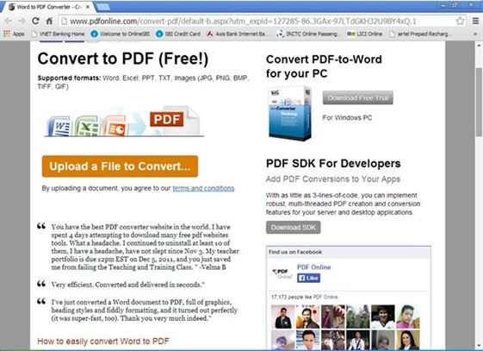
Task: Open the home page via house icon
Action: pyautogui.click(x=49, y=21)
